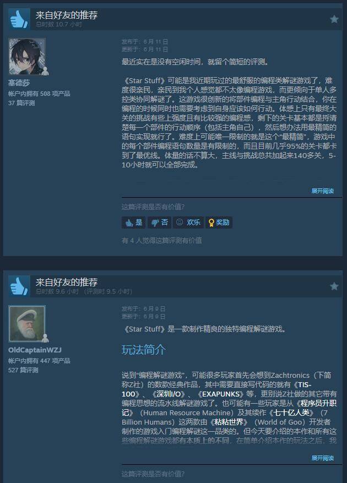View OldCaptainWZJ's 447 owned products
The height and width of the screenshot is (483, 347).
pyautogui.click(x=39, y=360)
